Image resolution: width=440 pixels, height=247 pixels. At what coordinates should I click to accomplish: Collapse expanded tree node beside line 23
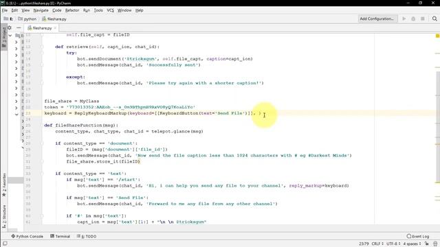click(16, 115)
